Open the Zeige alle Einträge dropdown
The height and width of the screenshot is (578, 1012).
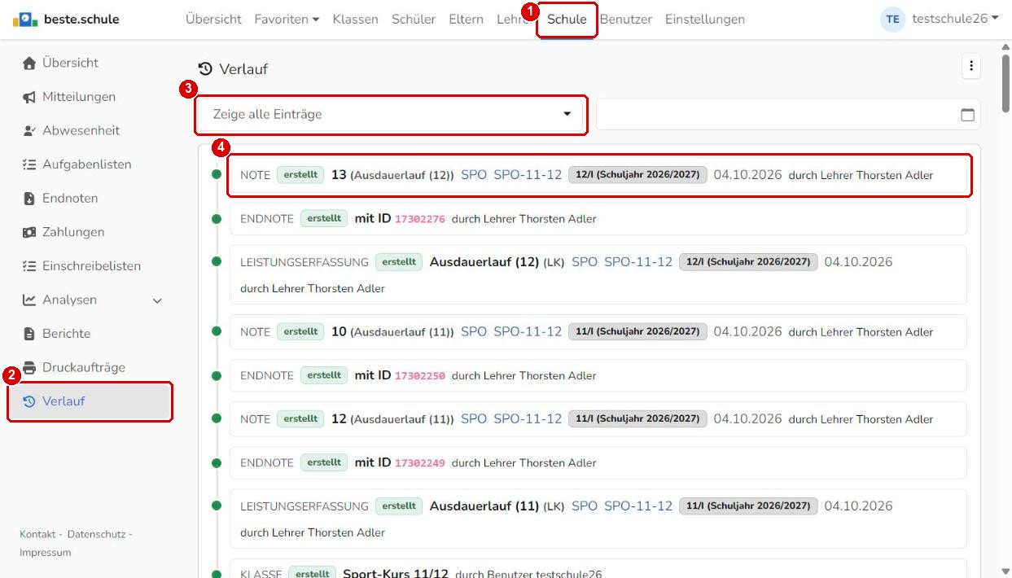(391, 115)
